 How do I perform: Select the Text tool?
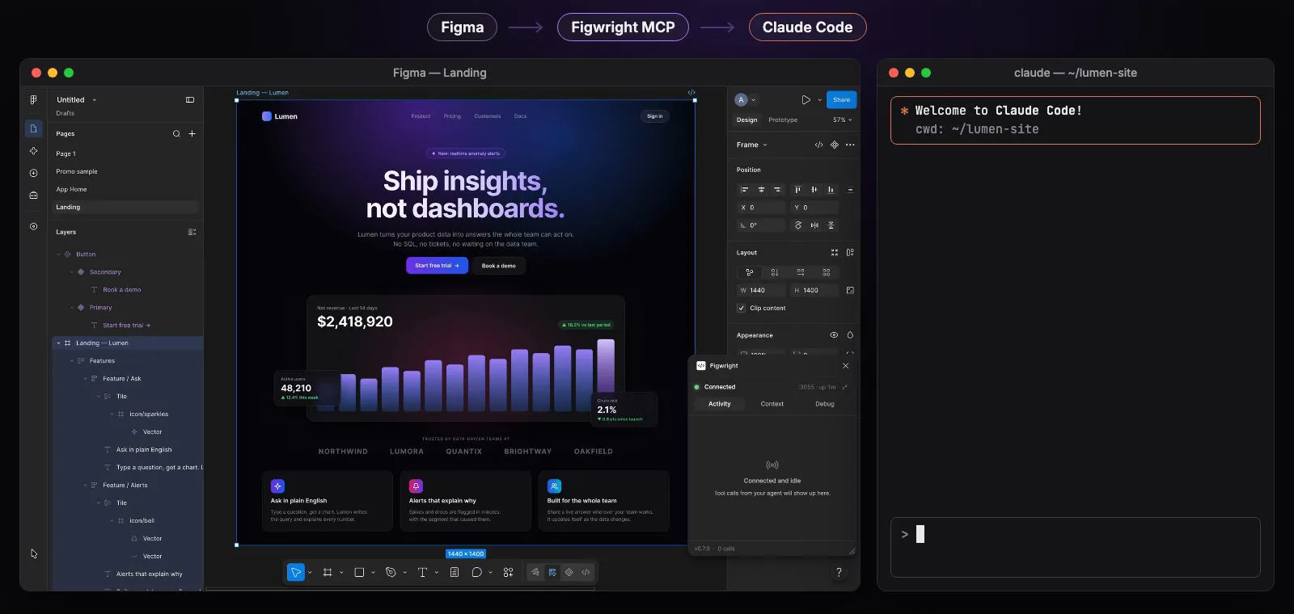point(422,572)
